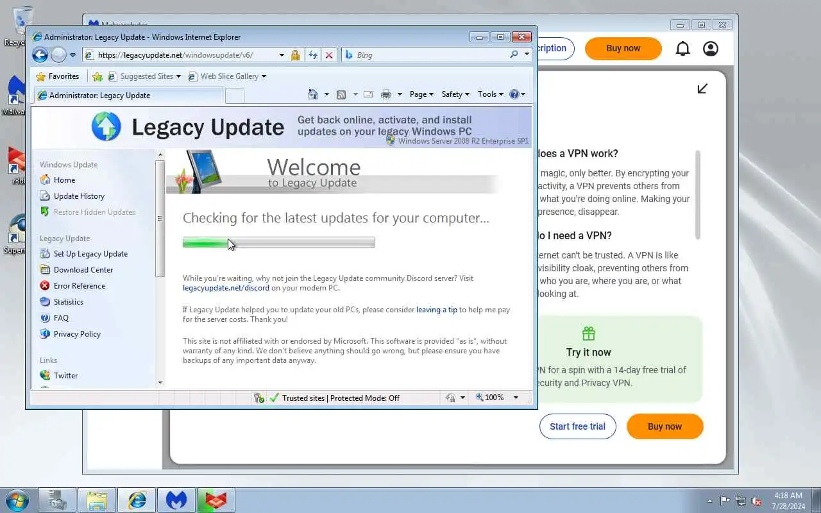The image size is (821, 513).
Task: Open the Windows Start menu orb
Action: click(17, 500)
